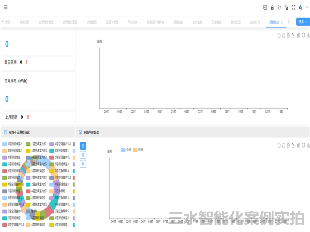Enter fullscreen using the header expand icon
The image size is (310, 232).
(x=293, y=7)
